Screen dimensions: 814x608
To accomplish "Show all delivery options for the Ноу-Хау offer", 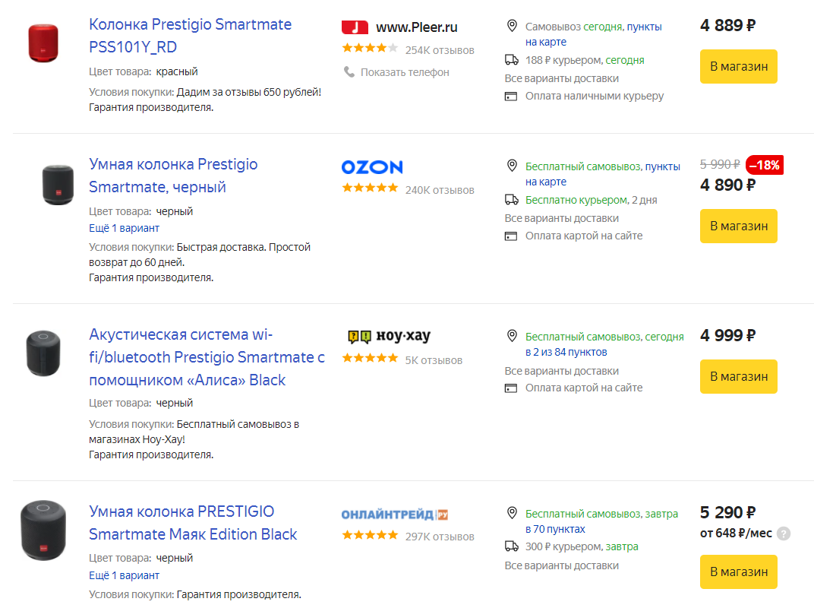I will pyautogui.click(x=562, y=371).
